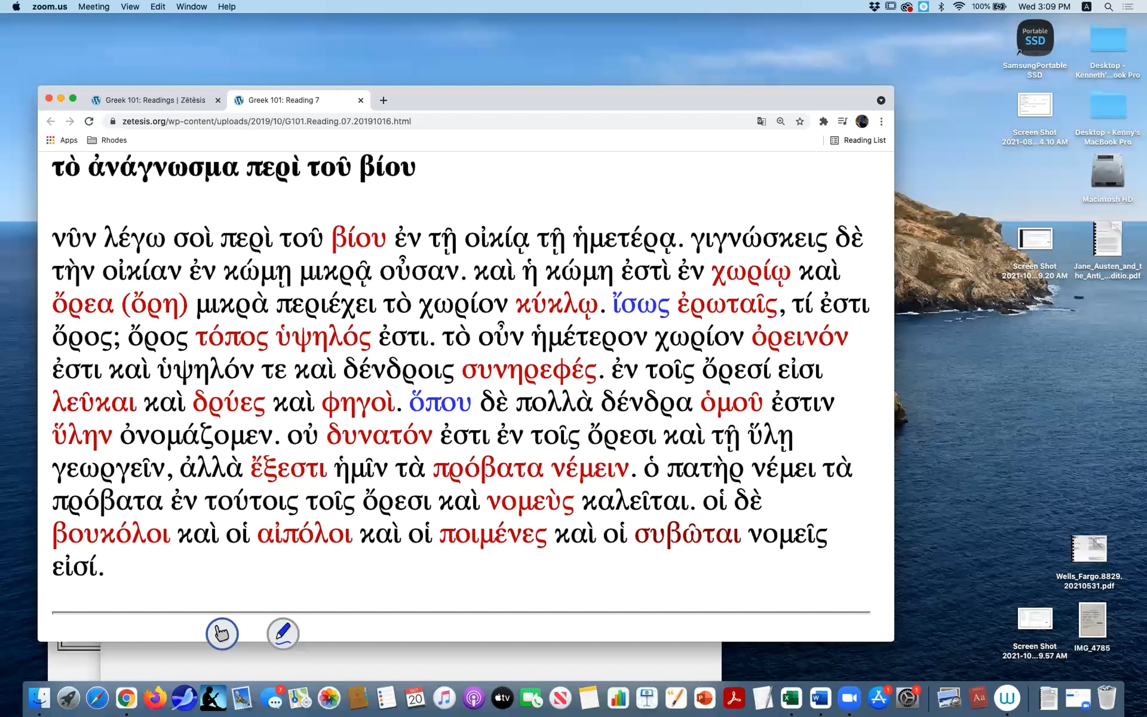Click the Dropbox menu bar icon
This screenshot has height=717, width=1147.
point(874,7)
